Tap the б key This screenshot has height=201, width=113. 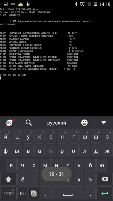tap(91, 165)
